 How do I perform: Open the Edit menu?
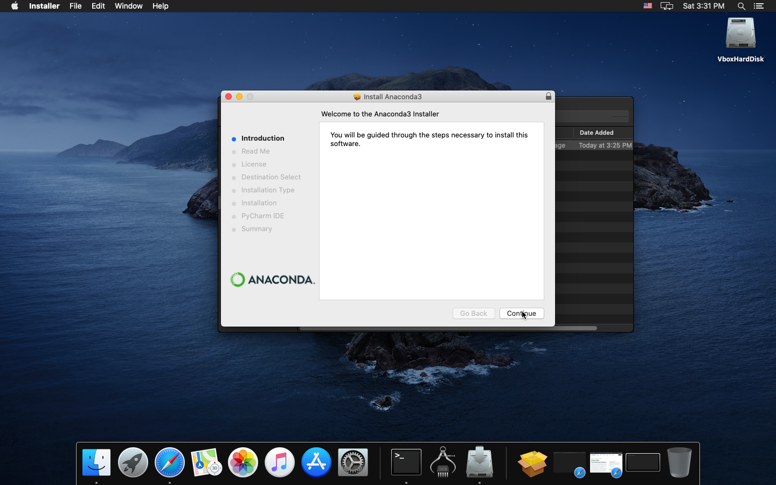[x=98, y=6]
